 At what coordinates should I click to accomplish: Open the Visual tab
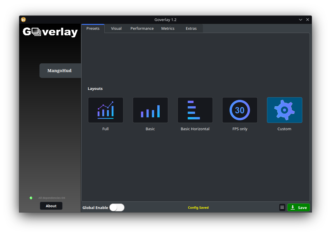116,29
